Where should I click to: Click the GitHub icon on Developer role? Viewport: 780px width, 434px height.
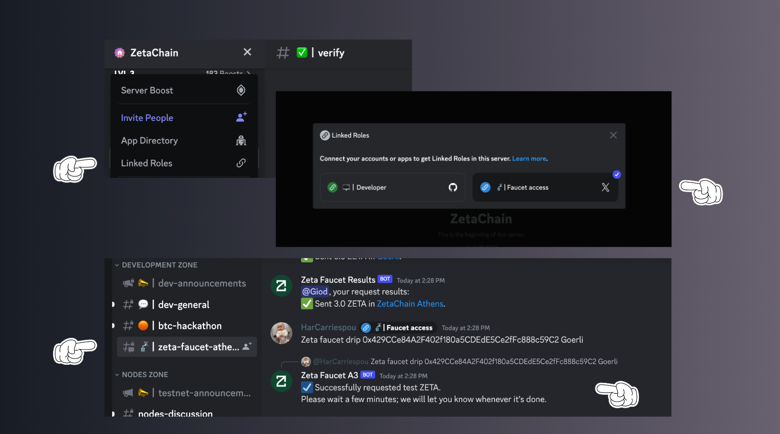[x=453, y=187]
